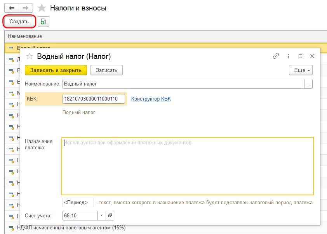Viewport: 327px width, 234px height.
Task: Click the Счет учета field showing 68.10
Action: point(80,215)
